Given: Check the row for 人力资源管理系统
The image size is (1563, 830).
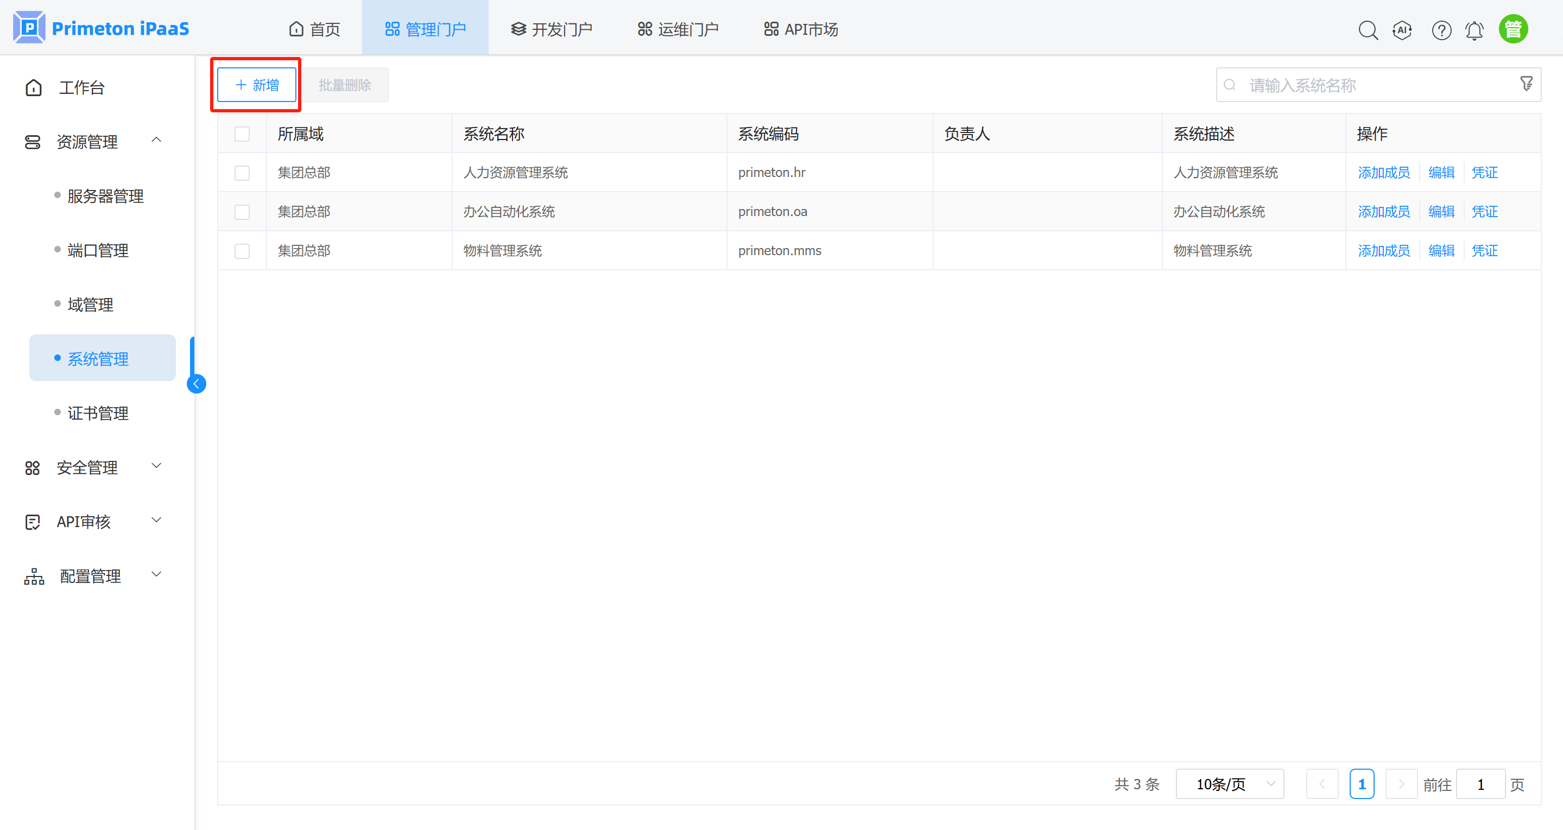Looking at the screenshot, I should (x=242, y=172).
